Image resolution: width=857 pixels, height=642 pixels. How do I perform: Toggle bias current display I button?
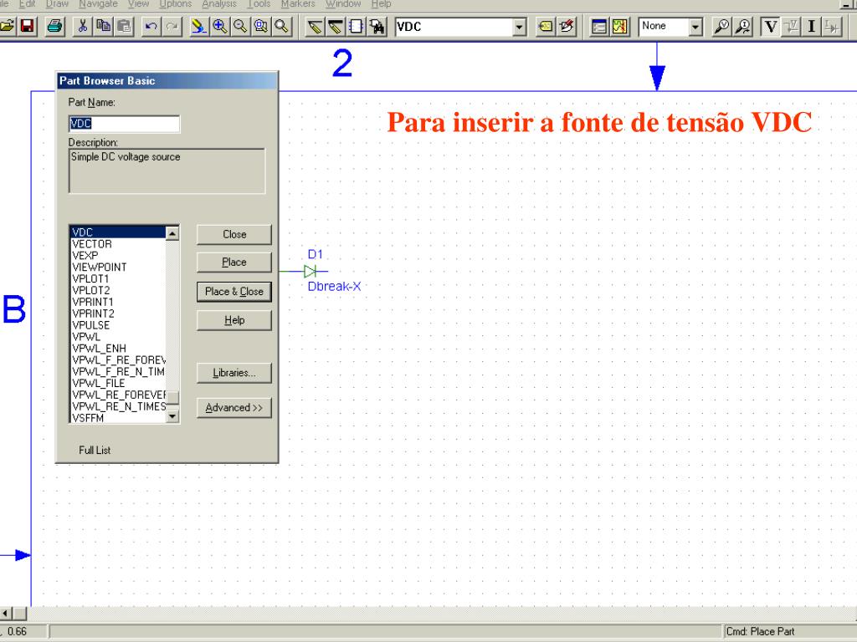coord(812,26)
